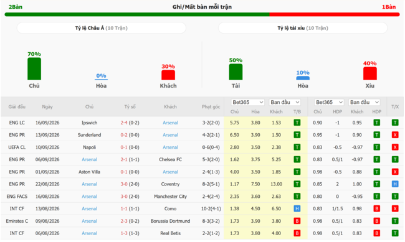405x242 pixels.
Task: Click the red 40% Xỉu bar
Action: pos(370,73)
